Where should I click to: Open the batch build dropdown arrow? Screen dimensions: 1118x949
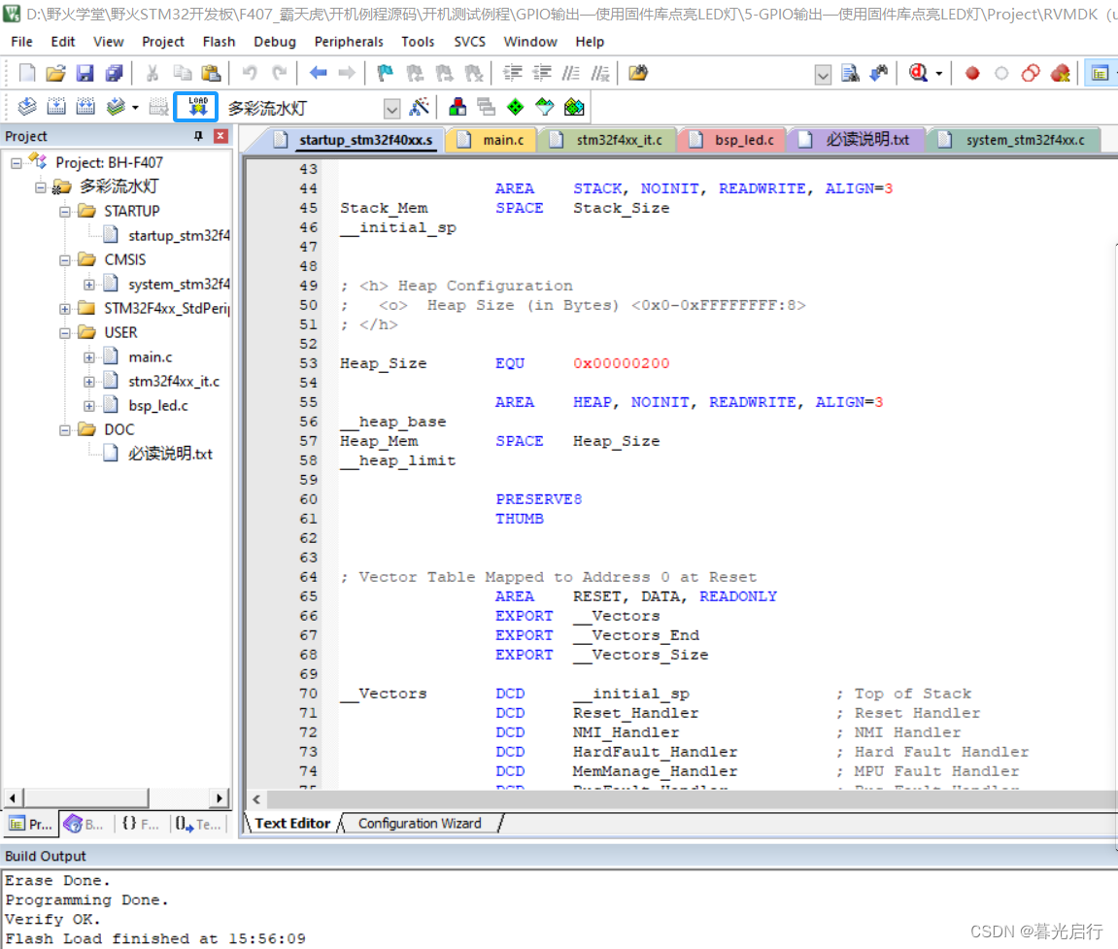click(x=135, y=108)
